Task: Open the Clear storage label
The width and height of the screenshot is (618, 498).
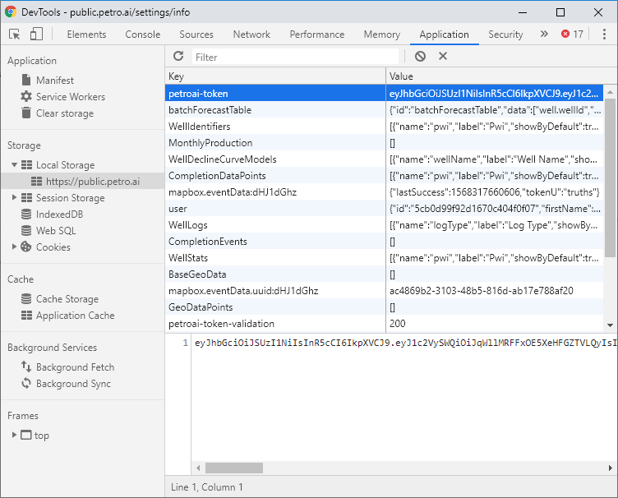Action: point(65,113)
